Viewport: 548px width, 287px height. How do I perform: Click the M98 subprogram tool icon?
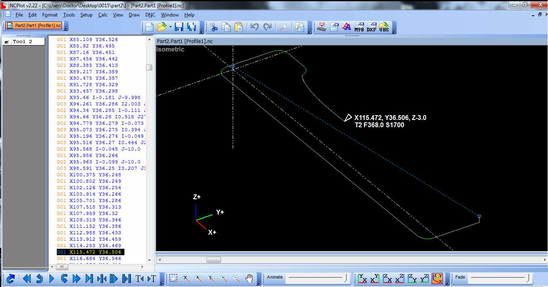click(x=359, y=27)
